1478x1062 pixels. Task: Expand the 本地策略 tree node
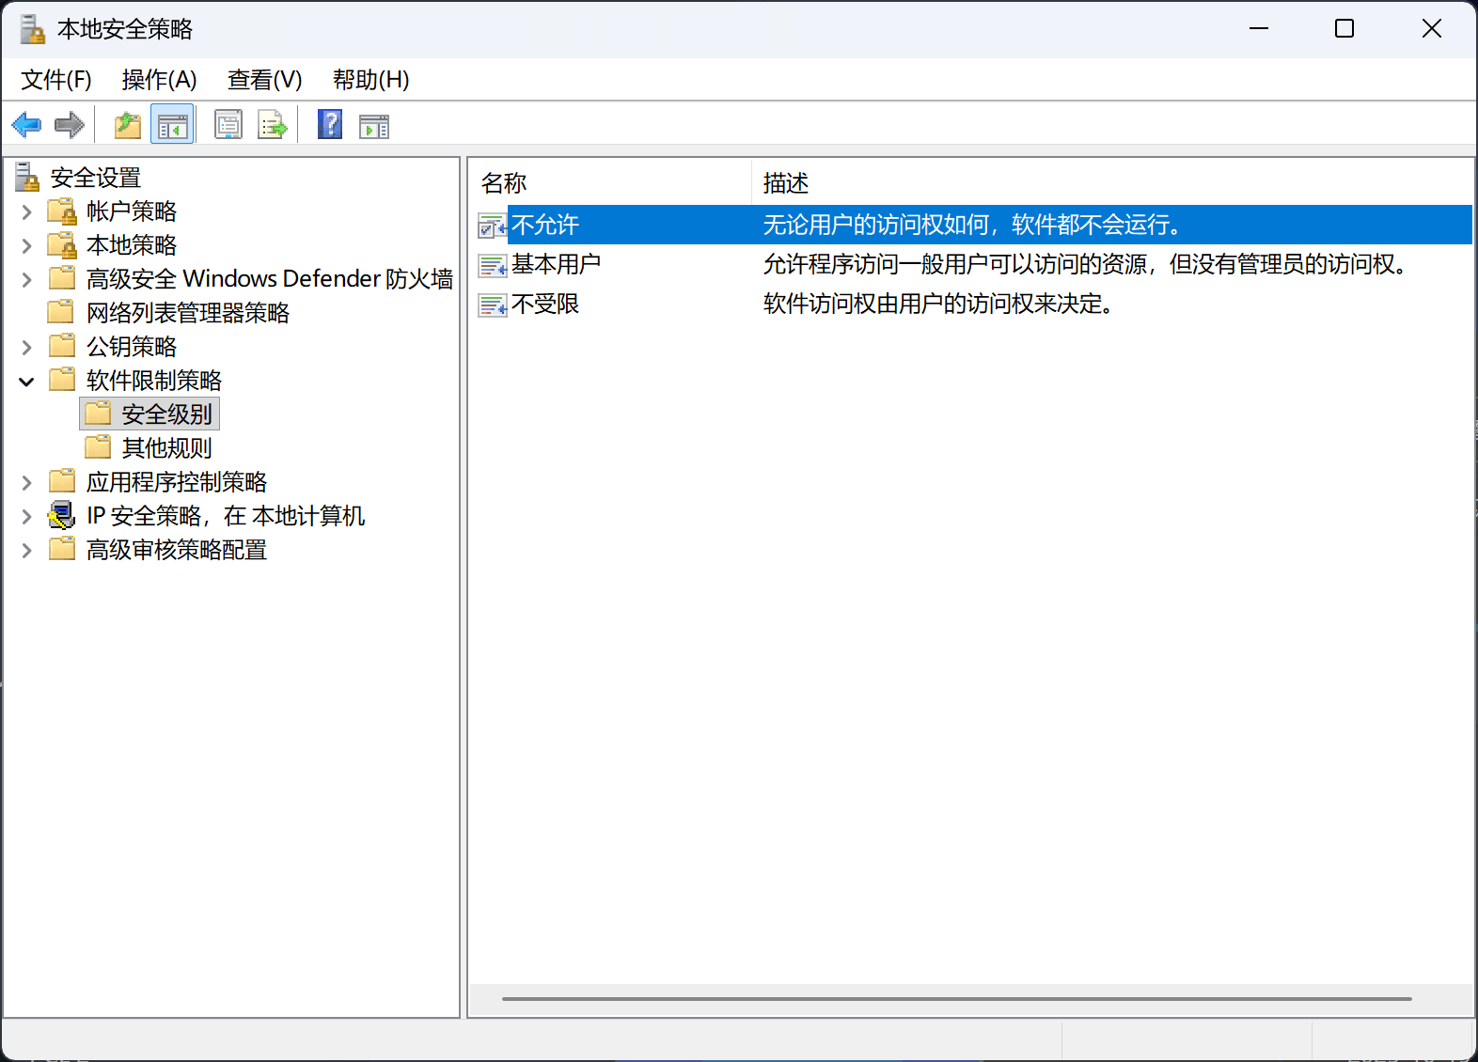tap(27, 246)
